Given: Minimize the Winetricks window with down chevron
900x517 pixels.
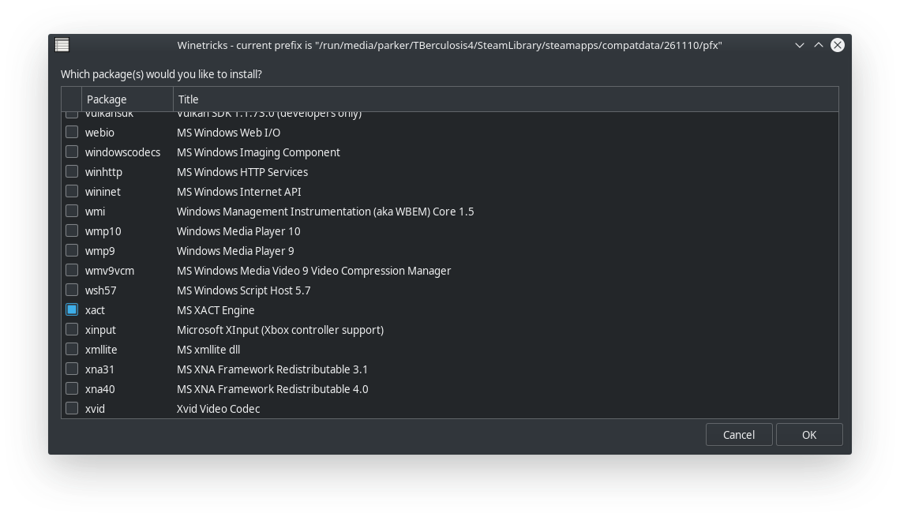Looking at the screenshot, I should (799, 45).
